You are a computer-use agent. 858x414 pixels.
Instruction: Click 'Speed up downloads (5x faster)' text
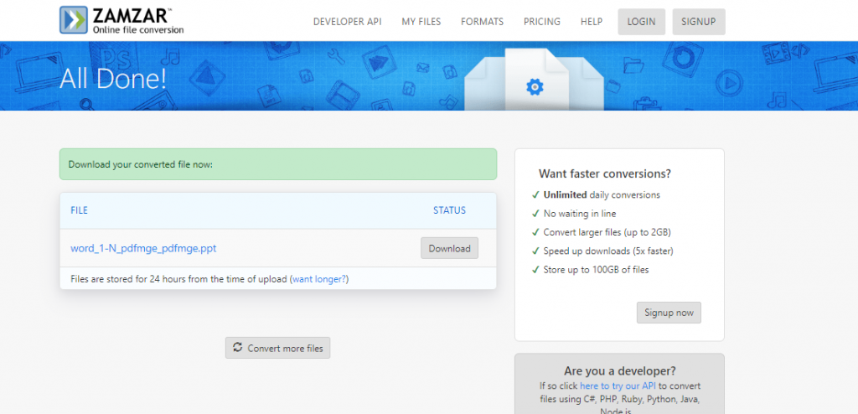pyautogui.click(x=608, y=251)
